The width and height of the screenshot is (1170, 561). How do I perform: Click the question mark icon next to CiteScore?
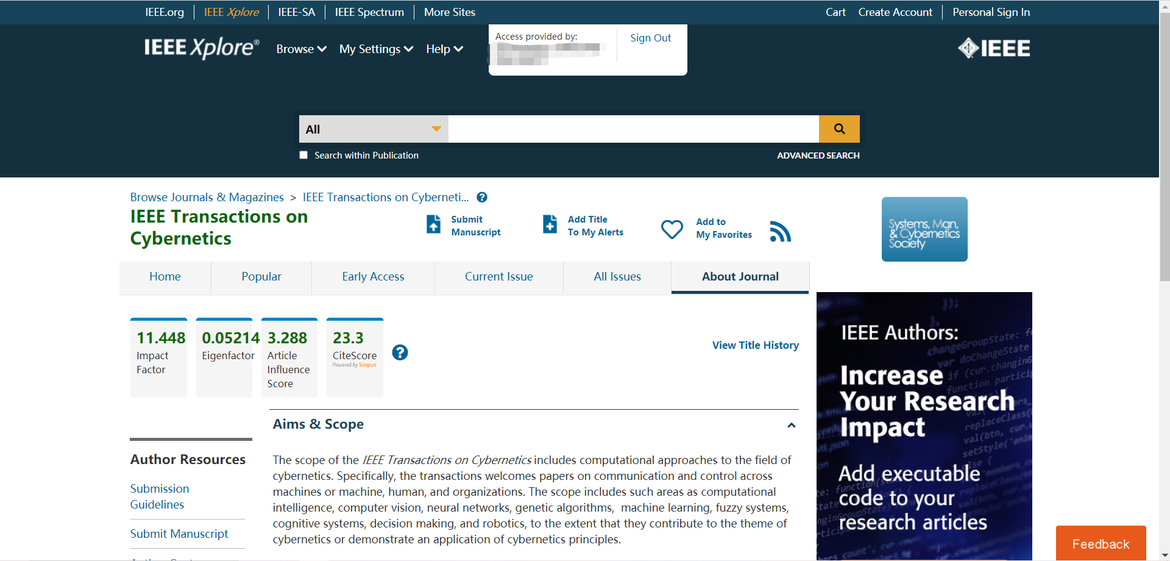(400, 352)
